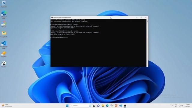Click the second "mysql -uroot" command line
This screenshot has height=108, width=192.
coord(64,31)
